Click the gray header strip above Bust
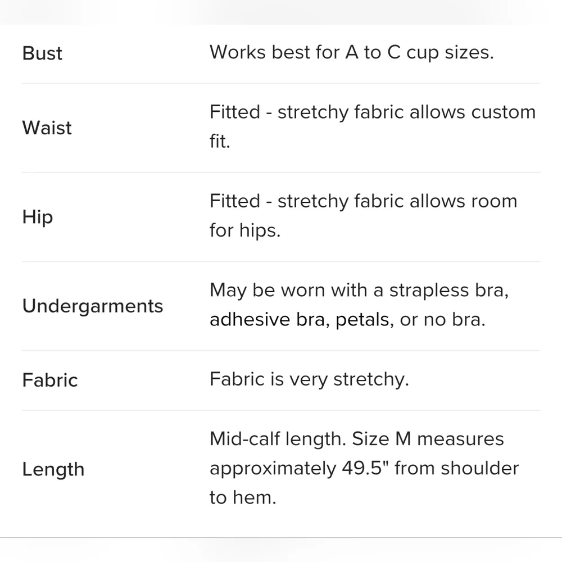Viewport: 562px width, 562px height. [x=281, y=11]
